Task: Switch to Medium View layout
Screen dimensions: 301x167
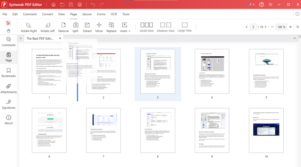Action: coord(165,27)
